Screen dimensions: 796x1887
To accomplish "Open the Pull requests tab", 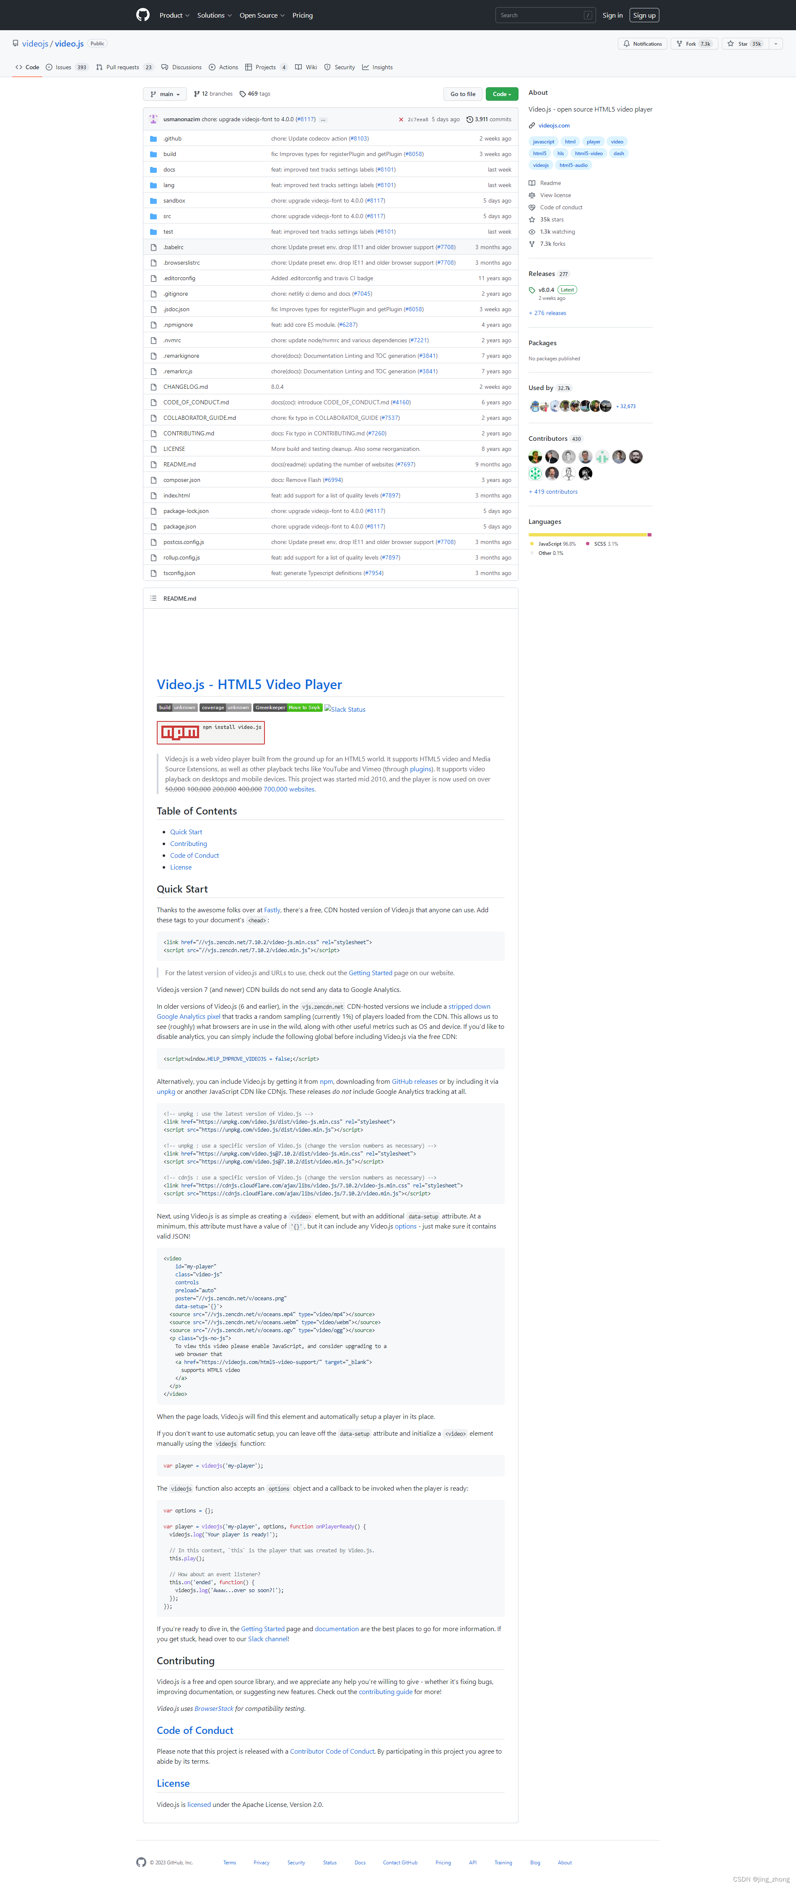I will click(124, 68).
